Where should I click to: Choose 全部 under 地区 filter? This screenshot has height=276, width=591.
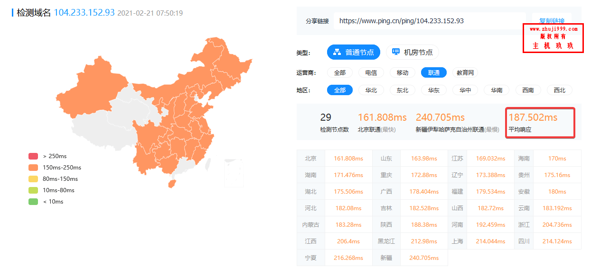(x=340, y=90)
